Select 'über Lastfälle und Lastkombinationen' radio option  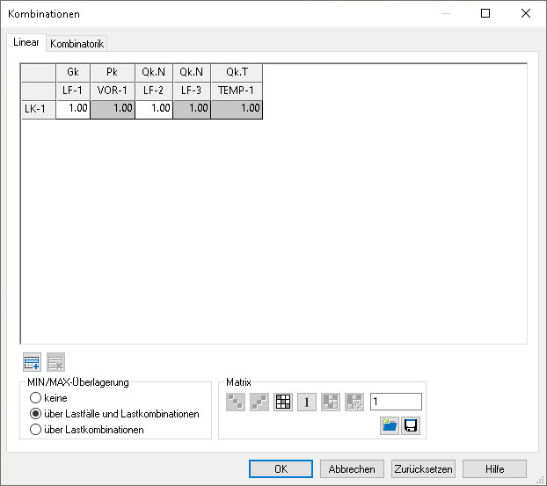click(36, 414)
